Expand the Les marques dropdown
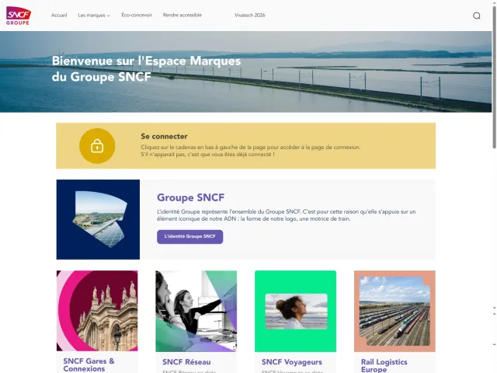The width and height of the screenshot is (497, 373). click(x=94, y=16)
